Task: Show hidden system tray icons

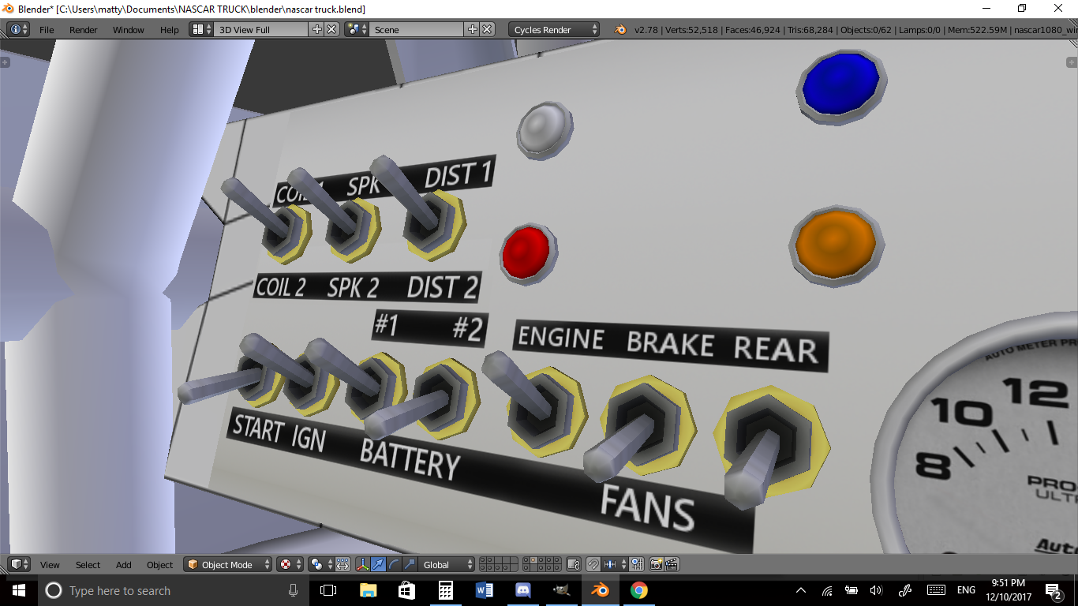Action: [x=801, y=590]
